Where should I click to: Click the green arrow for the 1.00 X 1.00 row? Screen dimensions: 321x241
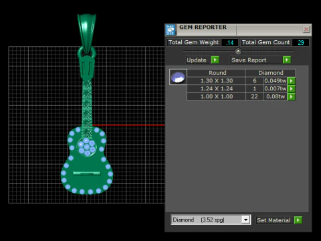(292, 96)
